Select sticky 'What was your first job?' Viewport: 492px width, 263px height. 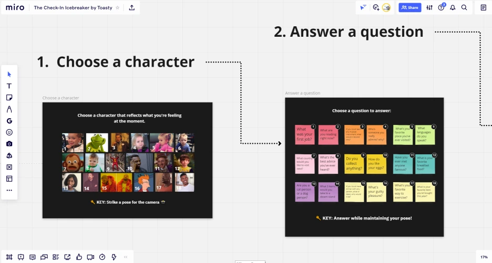[x=305, y=134]
